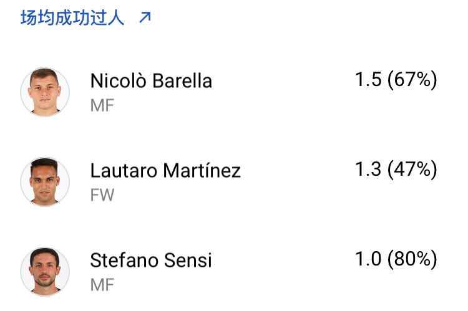Click the 67% success rate

click(412, 80)
